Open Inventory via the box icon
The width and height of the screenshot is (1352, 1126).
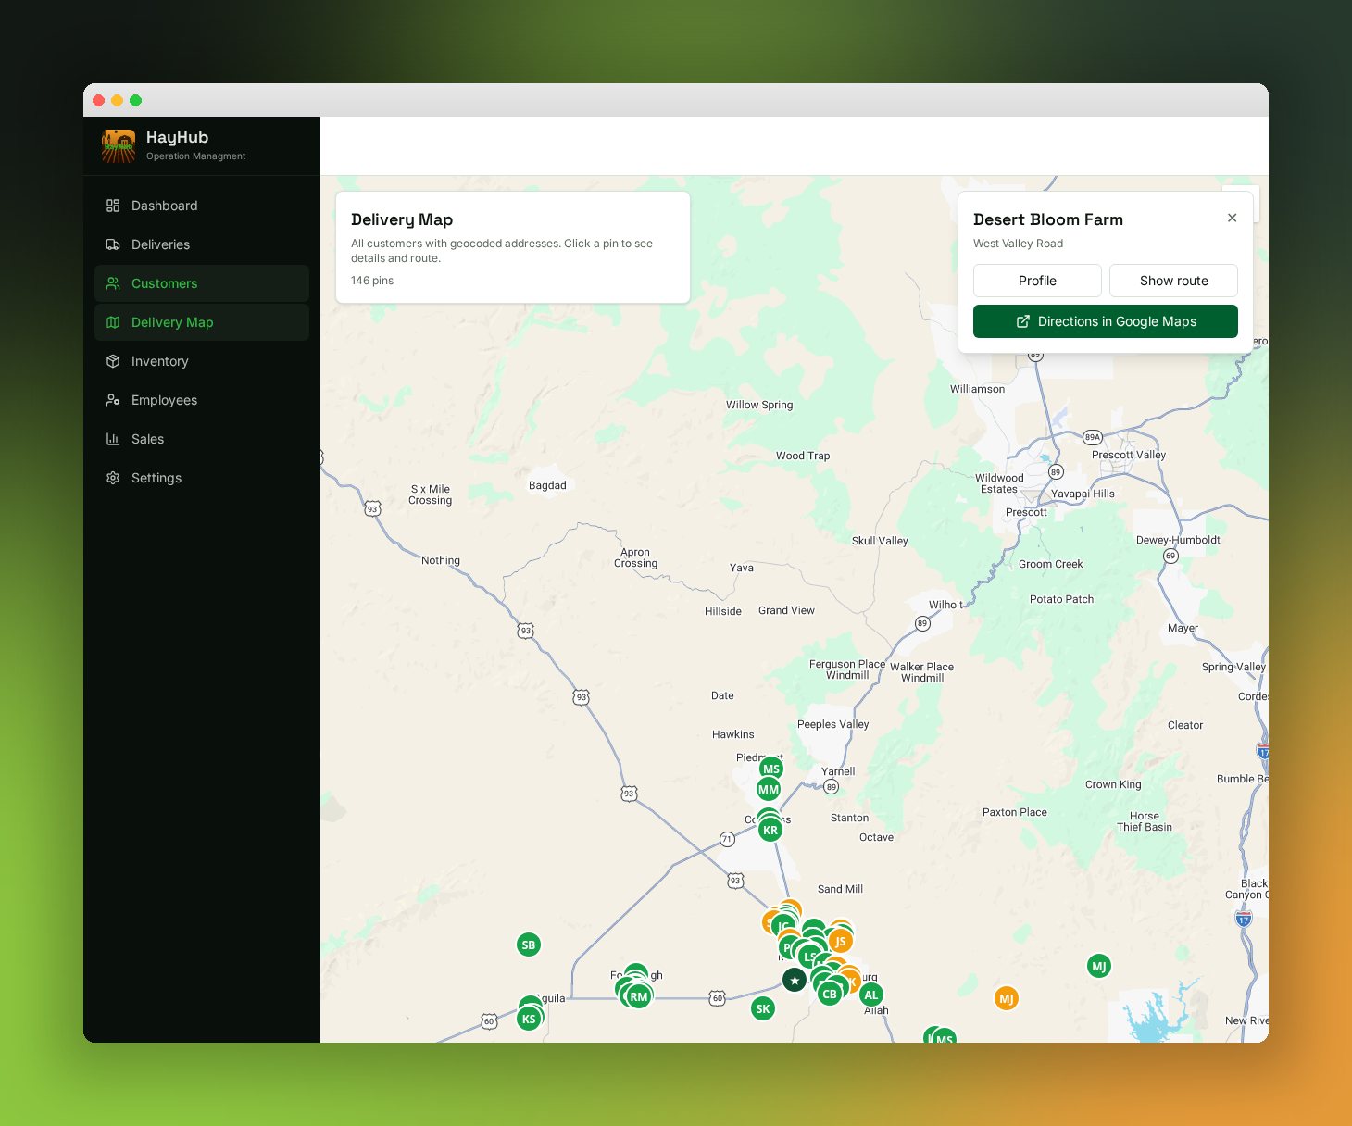click(x=113, y=361)
